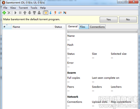
Task: Switch to the General tab
Action: [73, 26]
